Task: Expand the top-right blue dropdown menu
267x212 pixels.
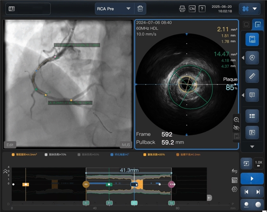Action: pos(250,9)
